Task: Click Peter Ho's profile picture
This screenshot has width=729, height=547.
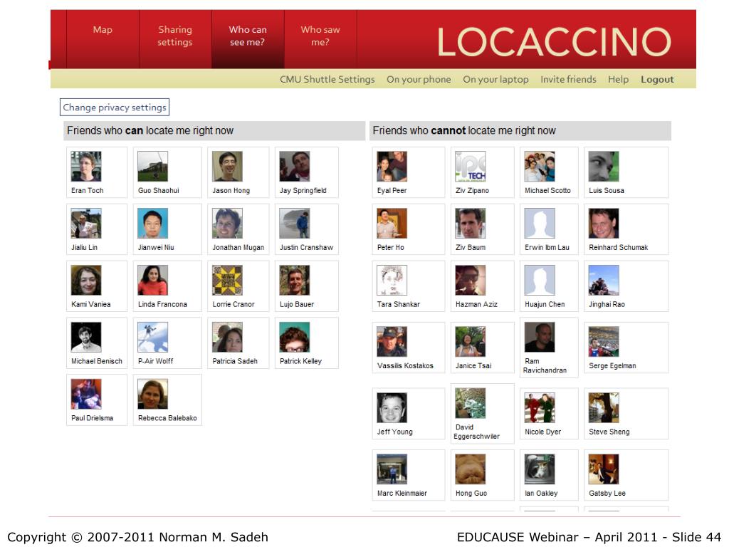Action: click(392, 223)
